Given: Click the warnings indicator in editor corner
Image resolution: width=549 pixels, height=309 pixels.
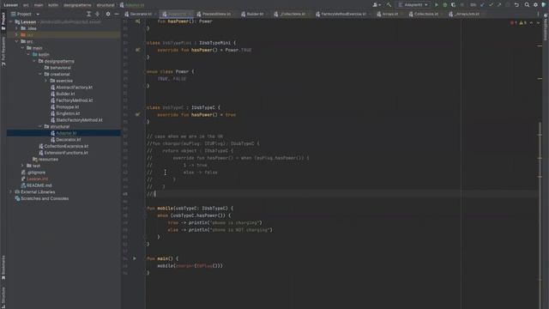Looking at the screenshot, I should [522, 22].
